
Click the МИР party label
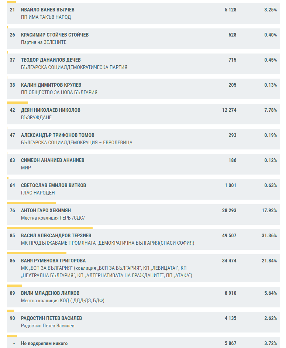tap(26, 168)
